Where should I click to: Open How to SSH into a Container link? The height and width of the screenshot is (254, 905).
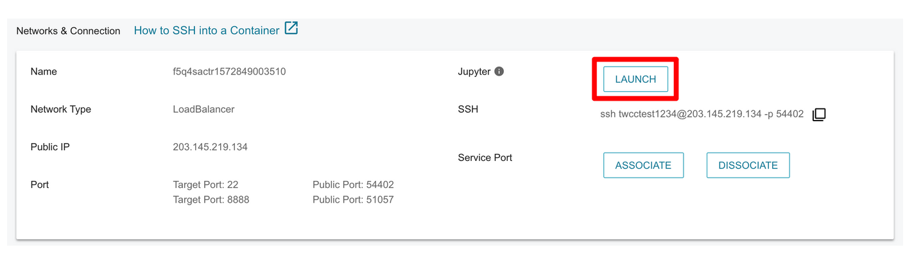click(x=207, y=30)
